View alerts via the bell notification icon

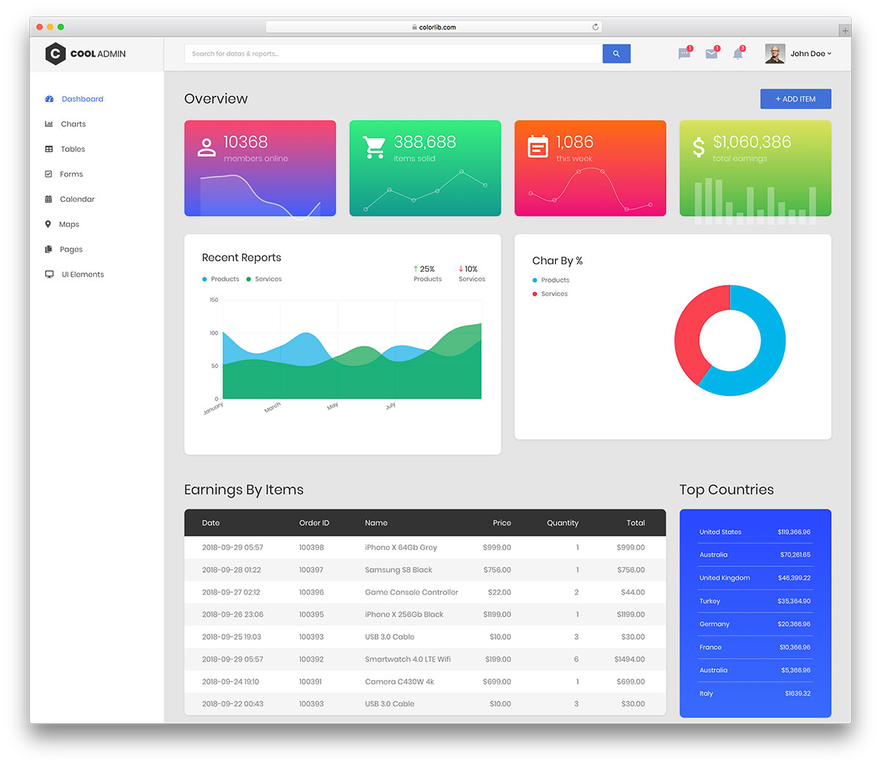pyautogui.click(x=738, y=53)
